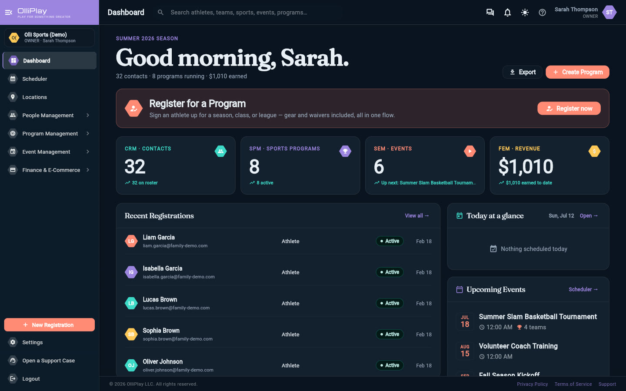Open Scheduler from the sidebar

[50, 79]
